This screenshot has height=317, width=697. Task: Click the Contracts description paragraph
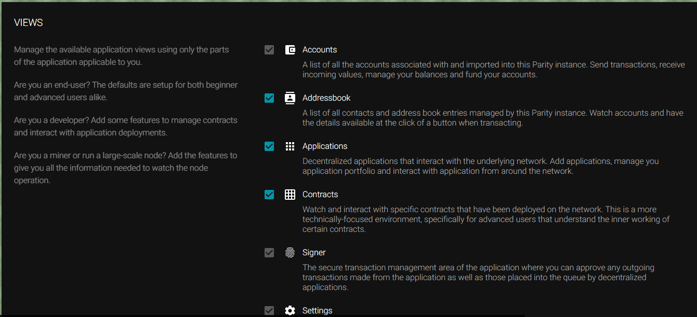click(486, 219)
